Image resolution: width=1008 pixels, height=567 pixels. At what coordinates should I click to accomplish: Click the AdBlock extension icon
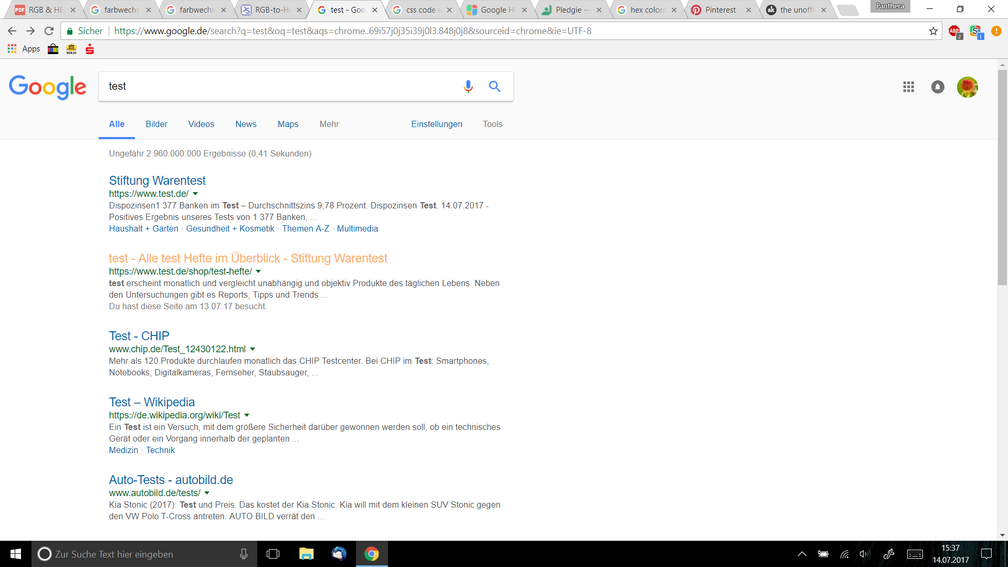(x=954, y=31)
